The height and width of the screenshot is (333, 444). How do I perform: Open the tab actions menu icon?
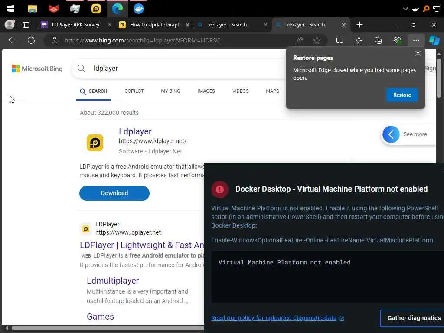coord(26,25)
